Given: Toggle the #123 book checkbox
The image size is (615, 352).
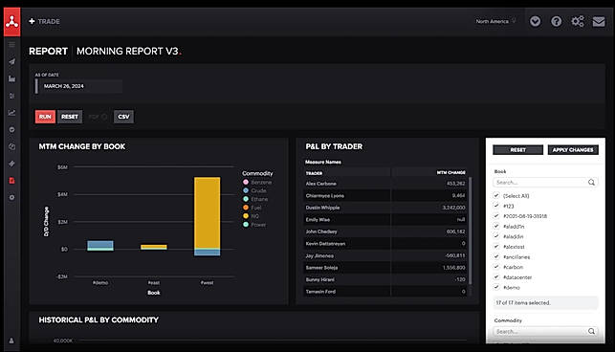Looking at the screenshot, I should click(x=496, y=206).
